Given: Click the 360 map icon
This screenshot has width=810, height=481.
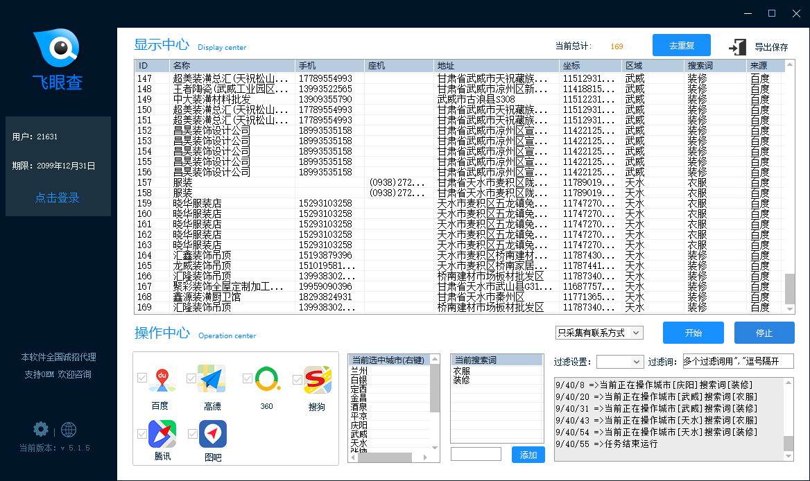Looking at the screenshot, I should click(268, 379).
